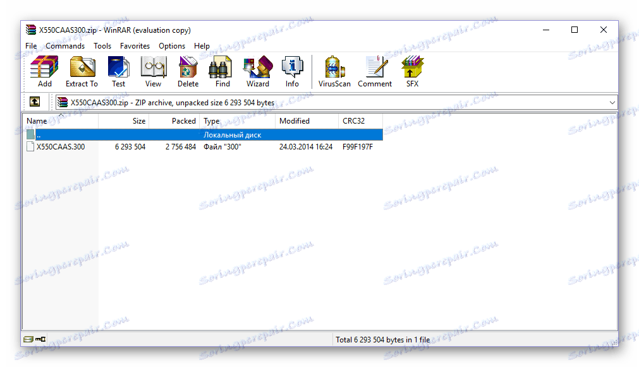The height and width of the screenshot is (367, 639).
Task: Click the key password icon in status bar
Action: (40, 339)
